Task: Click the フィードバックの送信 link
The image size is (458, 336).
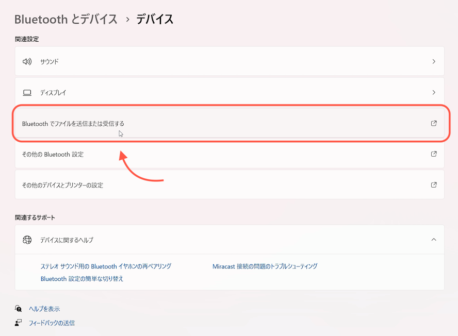Action: 52,323
